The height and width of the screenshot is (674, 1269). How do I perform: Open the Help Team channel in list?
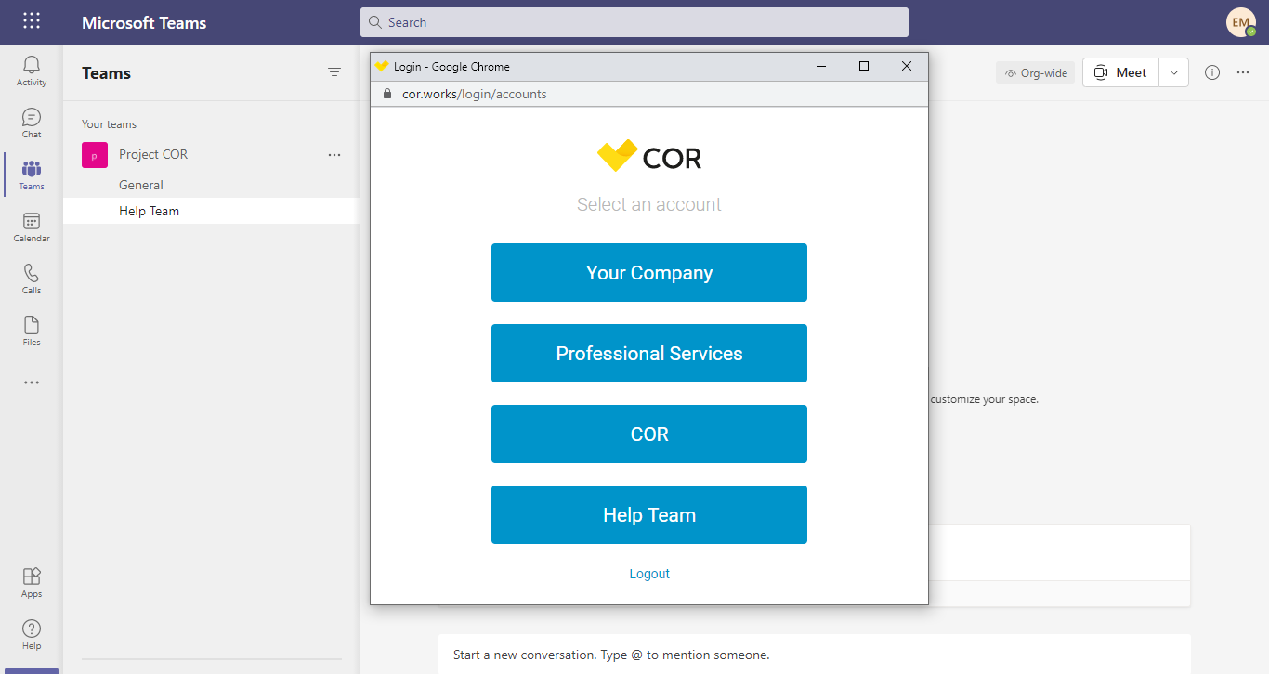[211, 211]
